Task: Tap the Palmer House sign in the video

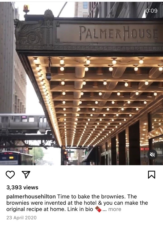Action: [119, 33]
